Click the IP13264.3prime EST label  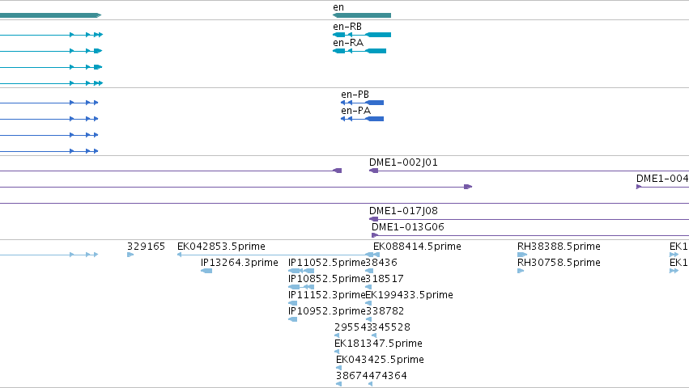coord(239,263)
